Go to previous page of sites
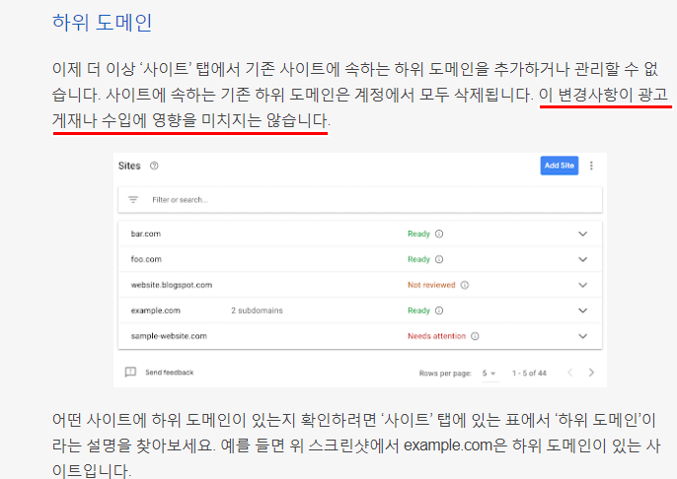677x479 pixels. (570, 373)
